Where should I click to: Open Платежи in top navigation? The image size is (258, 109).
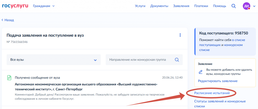pyautogui.click(x=201, y=6)
